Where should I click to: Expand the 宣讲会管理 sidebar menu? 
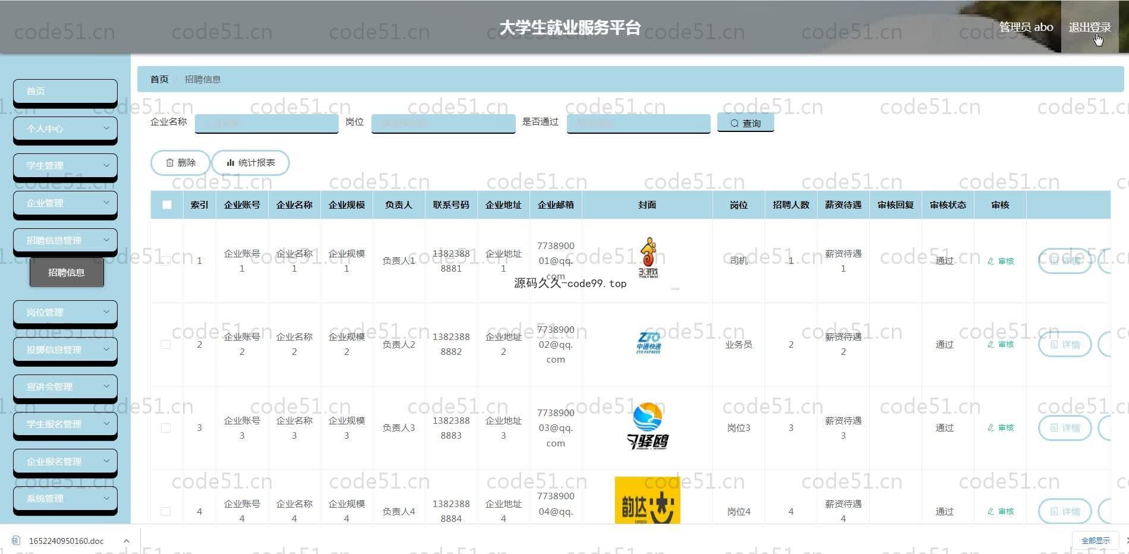click(x=65, y=386)
